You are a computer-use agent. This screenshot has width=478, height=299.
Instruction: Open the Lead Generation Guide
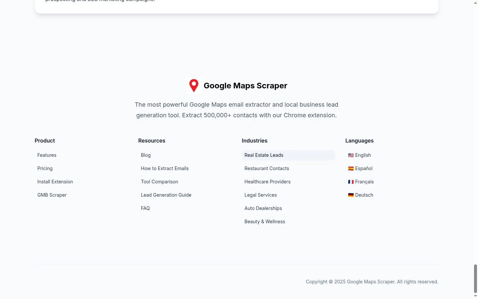pos(166,195)
